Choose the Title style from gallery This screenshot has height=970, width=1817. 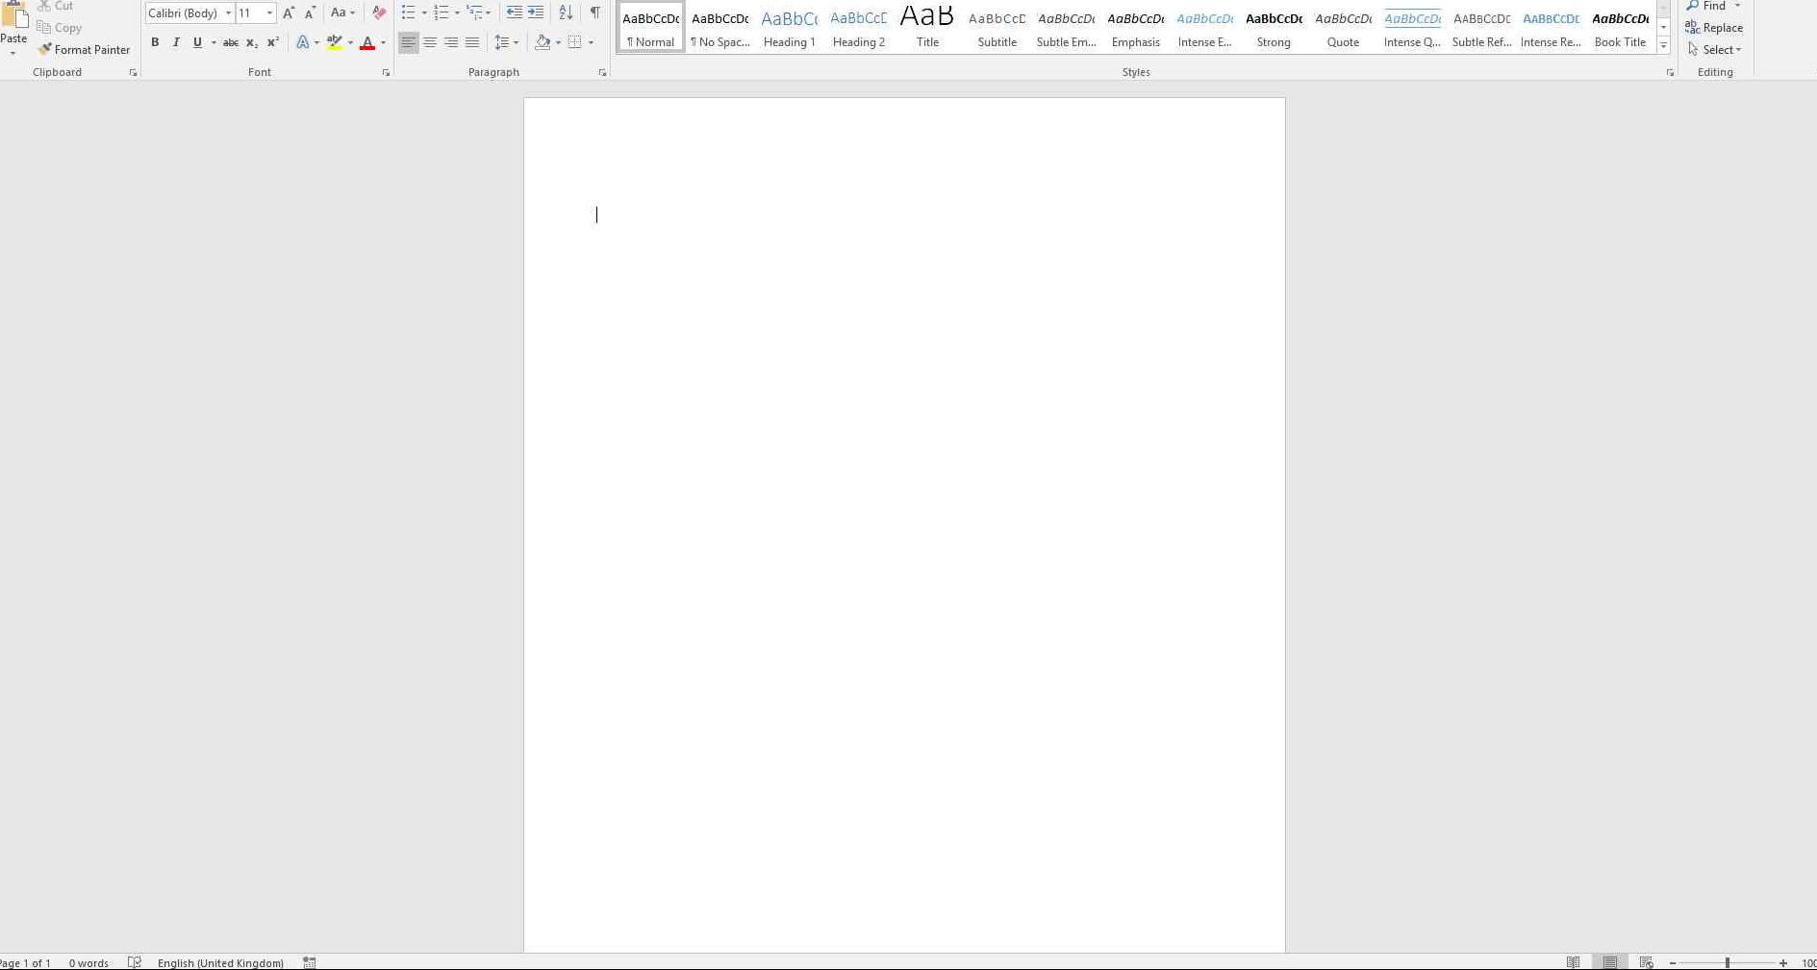(927, 28)
